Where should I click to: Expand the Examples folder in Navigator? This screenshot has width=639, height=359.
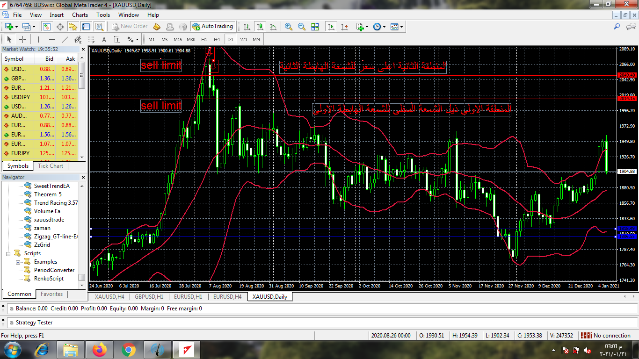point(18,262)
